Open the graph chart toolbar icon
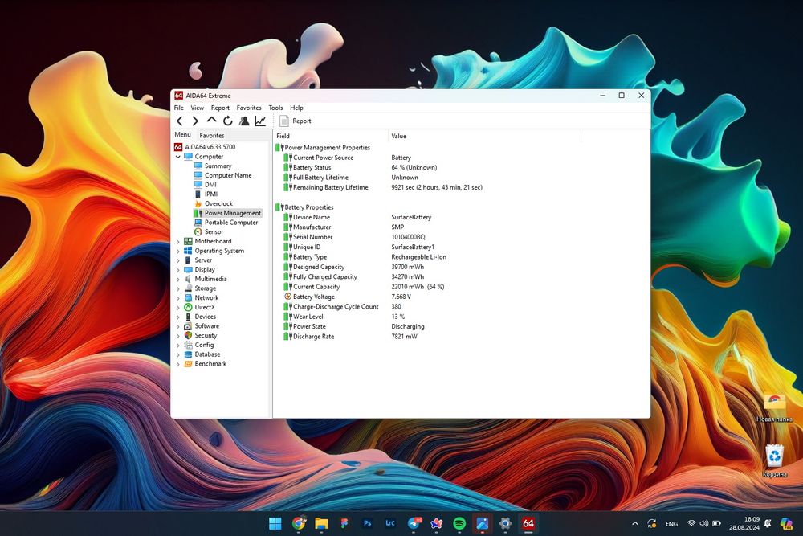The height and width of the screenshot is (536, 803). point(260,121)
